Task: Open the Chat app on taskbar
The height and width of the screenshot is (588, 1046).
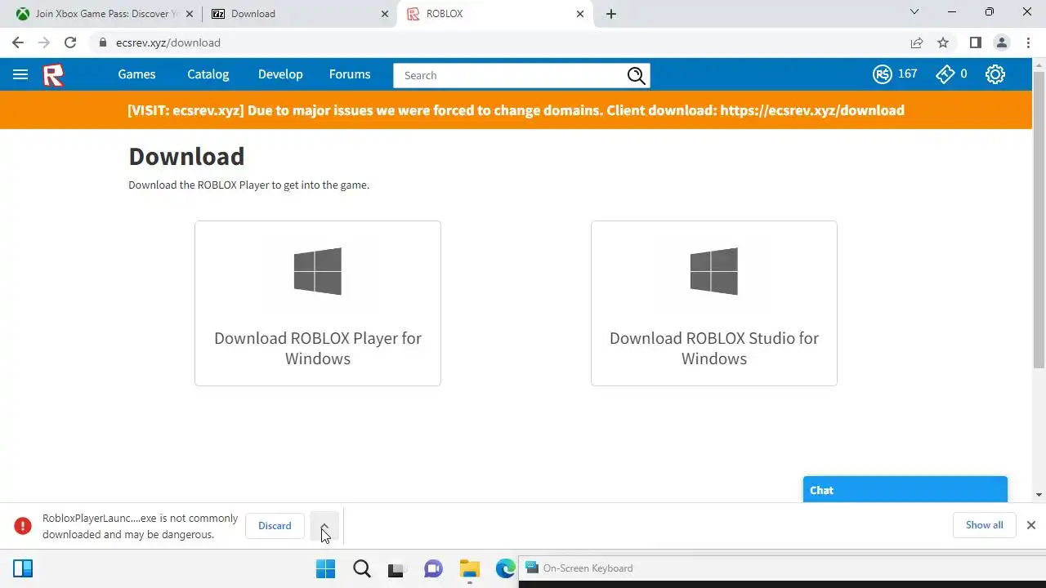Action: coord(433,568)
